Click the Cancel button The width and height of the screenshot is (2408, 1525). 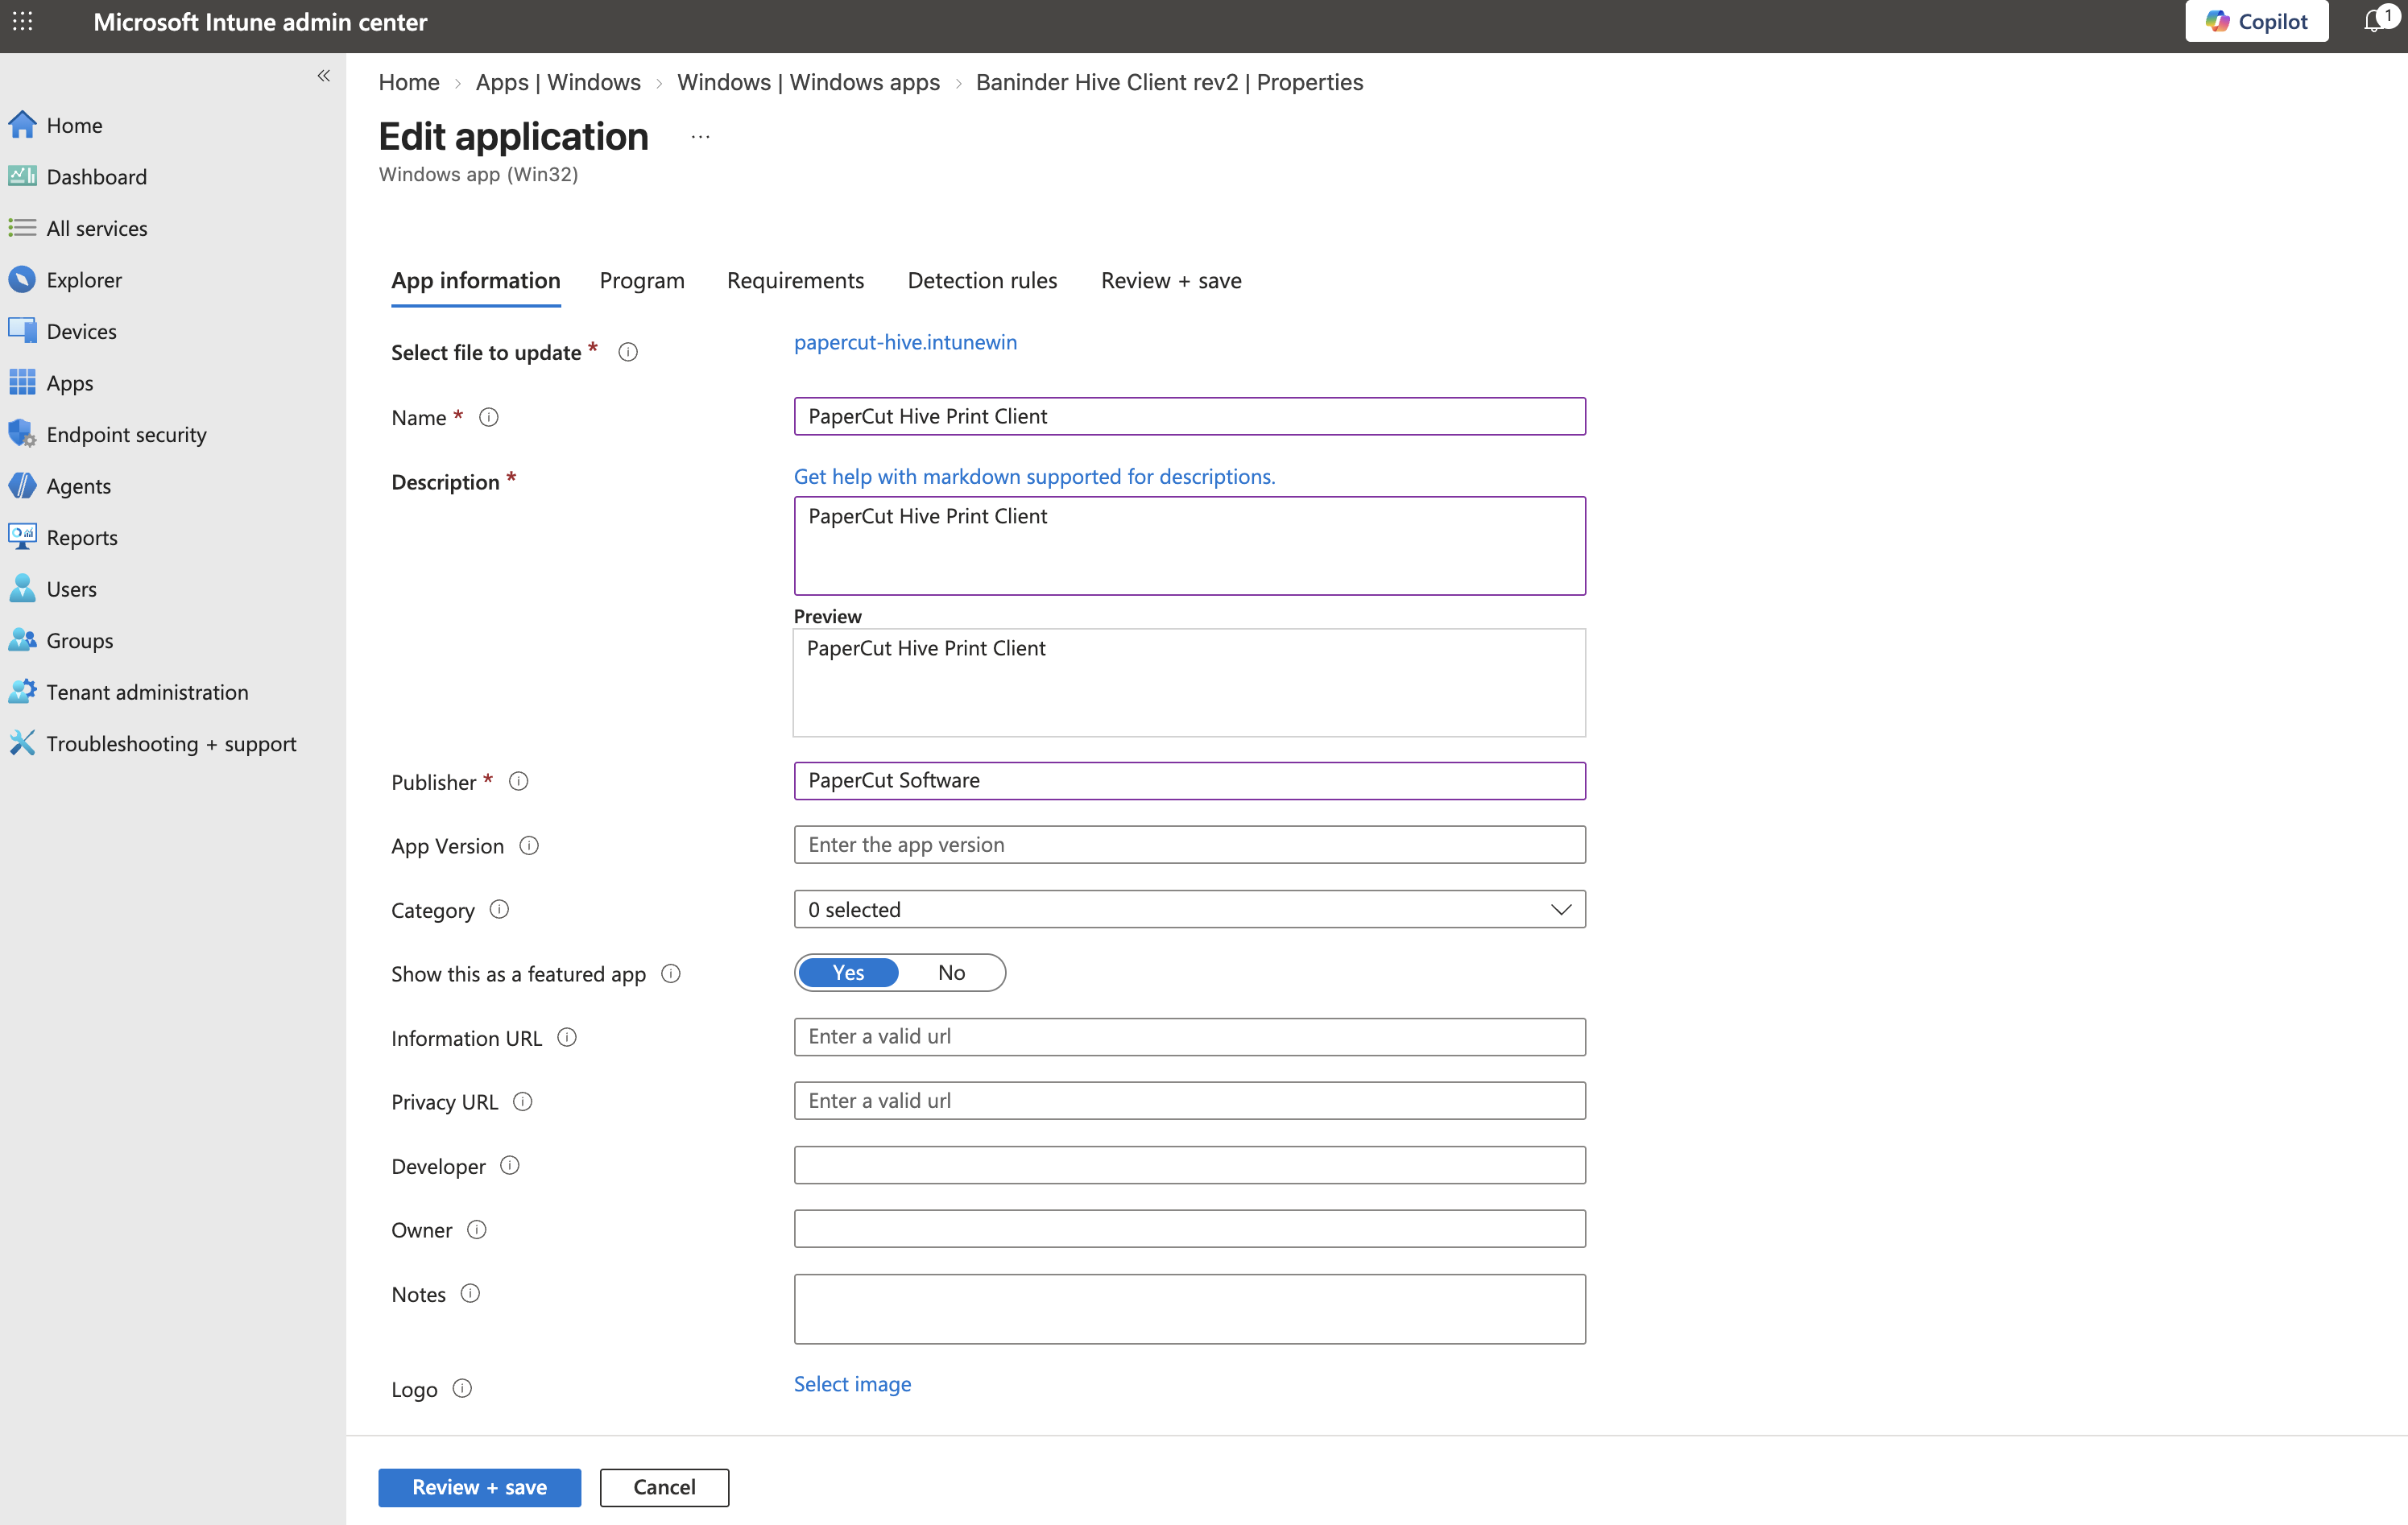(x=664, y=1487)
